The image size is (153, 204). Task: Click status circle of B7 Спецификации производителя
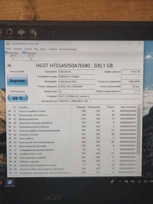(10, 150)
